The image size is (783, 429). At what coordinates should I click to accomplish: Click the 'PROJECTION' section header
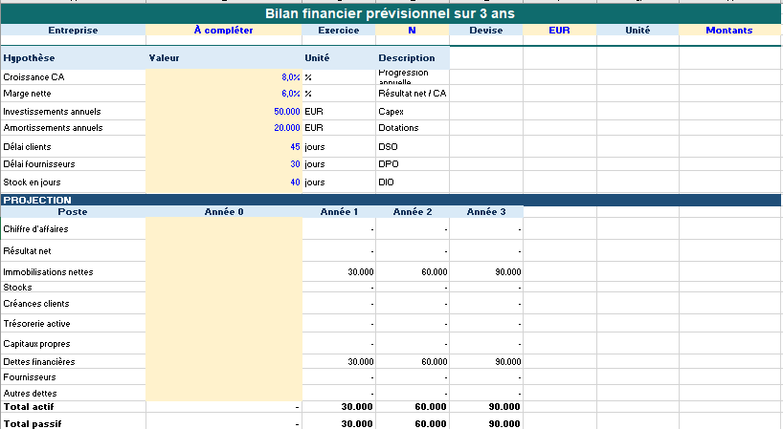(391, 200)
